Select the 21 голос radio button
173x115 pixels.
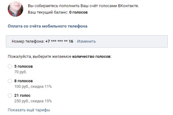click(10, 95)
